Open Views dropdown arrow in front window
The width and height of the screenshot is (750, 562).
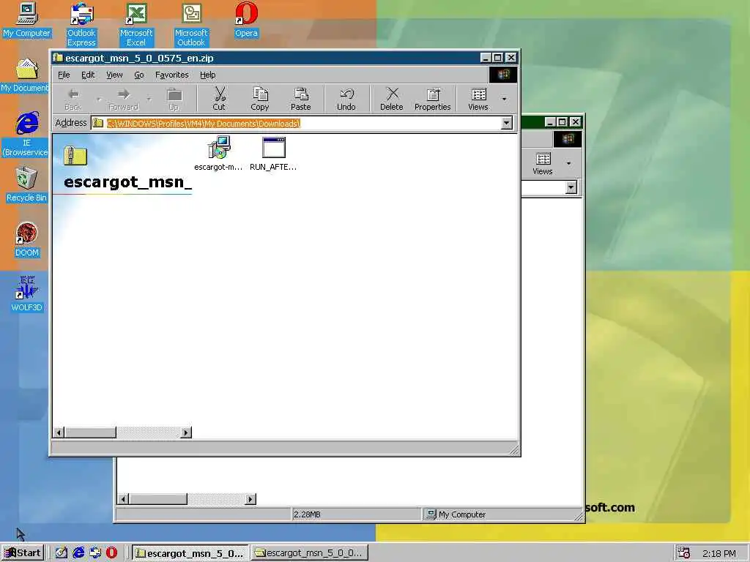[x=504, y=99]
